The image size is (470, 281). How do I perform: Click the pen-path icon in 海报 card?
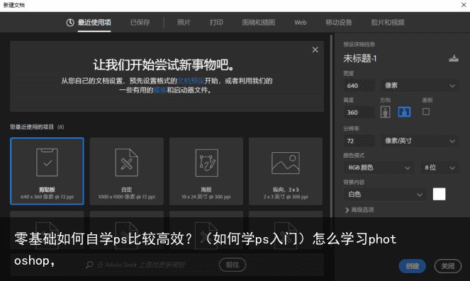click(x=206, y=163)
